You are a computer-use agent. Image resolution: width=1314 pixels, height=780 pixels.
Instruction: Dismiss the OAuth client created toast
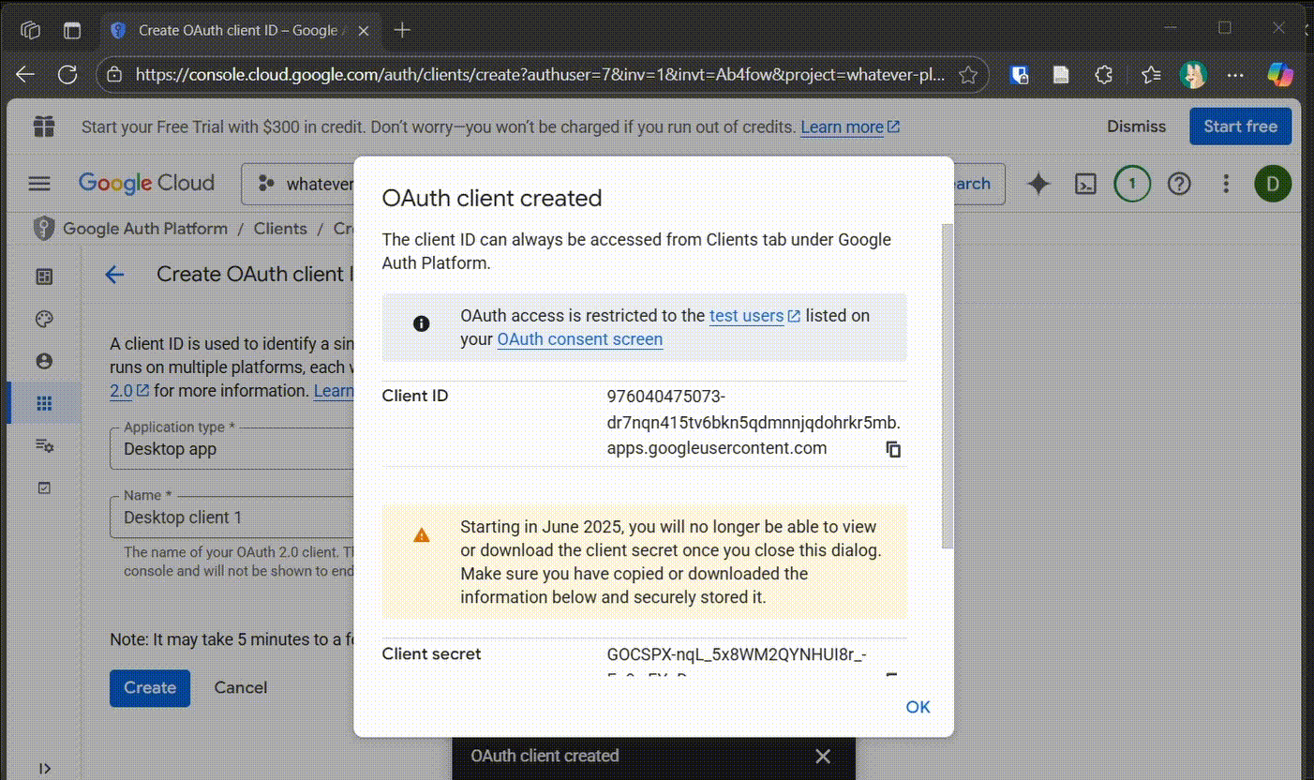pyautogui.click(x=823, y=756)
